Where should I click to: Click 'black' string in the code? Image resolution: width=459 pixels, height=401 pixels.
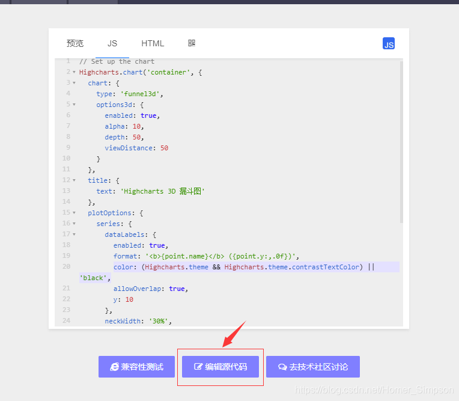click(93, 278)
